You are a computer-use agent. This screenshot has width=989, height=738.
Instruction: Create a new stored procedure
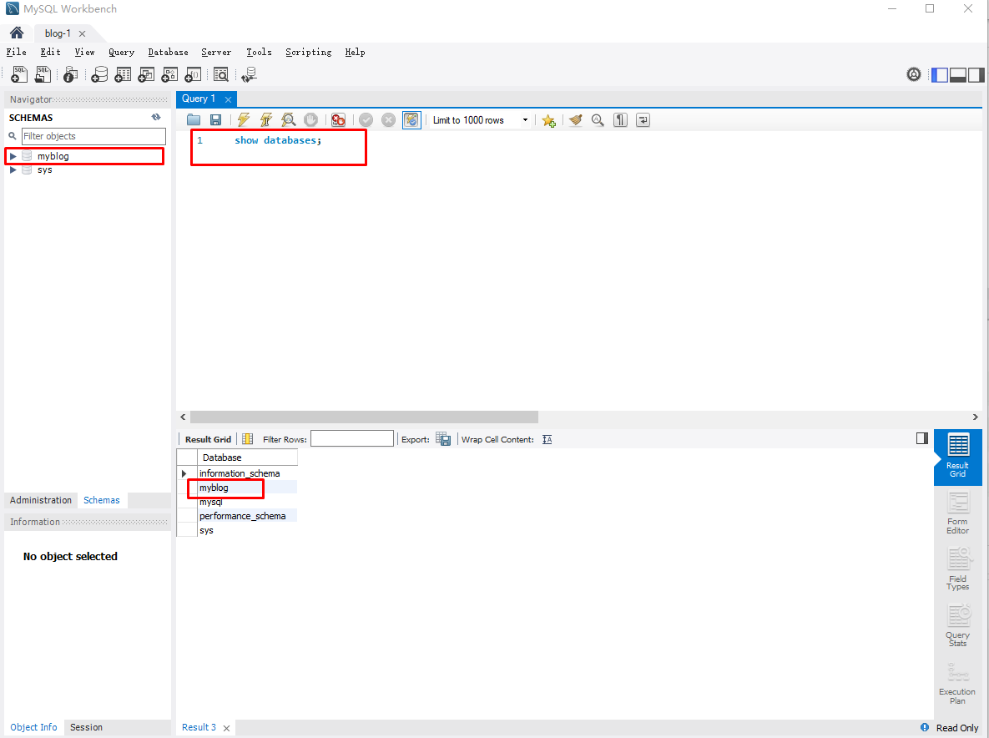click(x=169, y=74)
